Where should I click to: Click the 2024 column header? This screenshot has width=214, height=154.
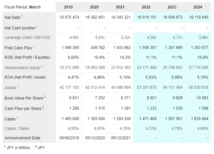198,7
